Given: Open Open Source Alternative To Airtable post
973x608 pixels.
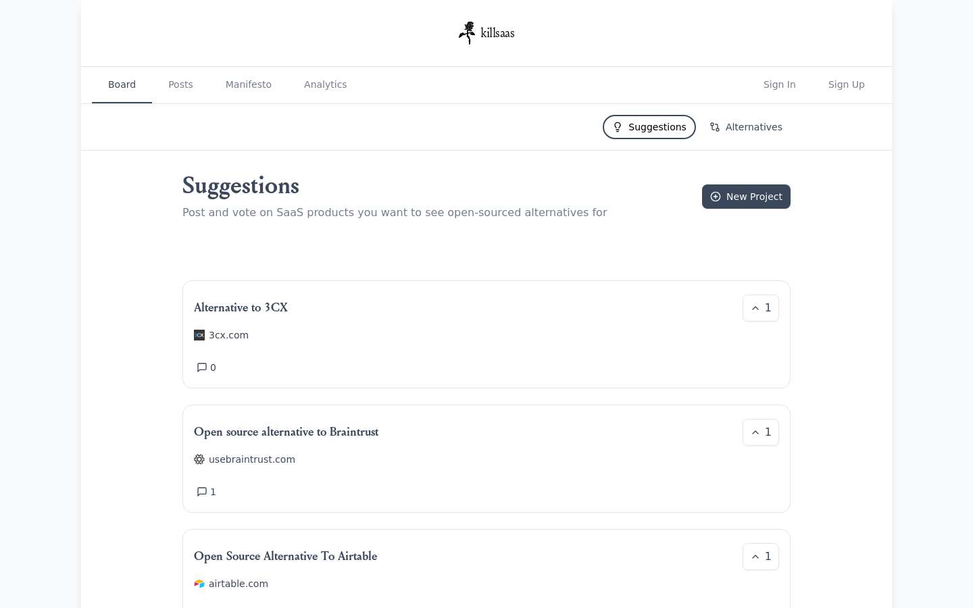Looking at the screenshot, I should pos(285,556).
